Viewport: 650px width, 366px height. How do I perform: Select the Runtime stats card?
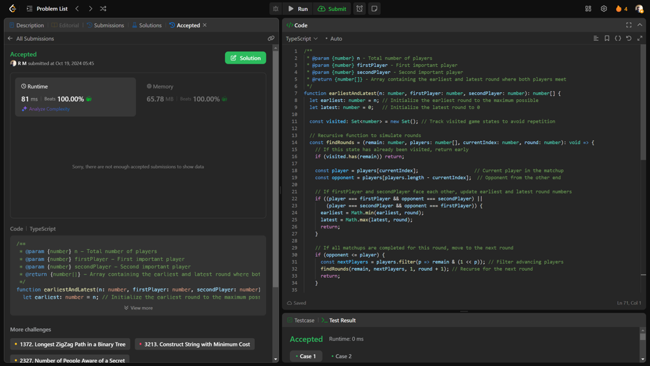point(75,97)
